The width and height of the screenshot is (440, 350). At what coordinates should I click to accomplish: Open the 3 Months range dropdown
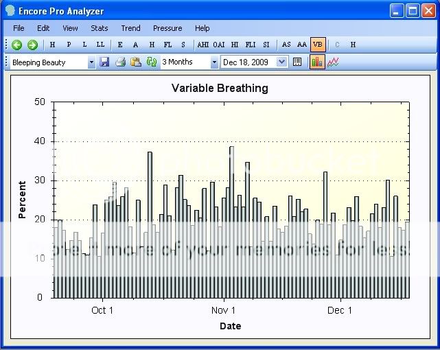214,62
